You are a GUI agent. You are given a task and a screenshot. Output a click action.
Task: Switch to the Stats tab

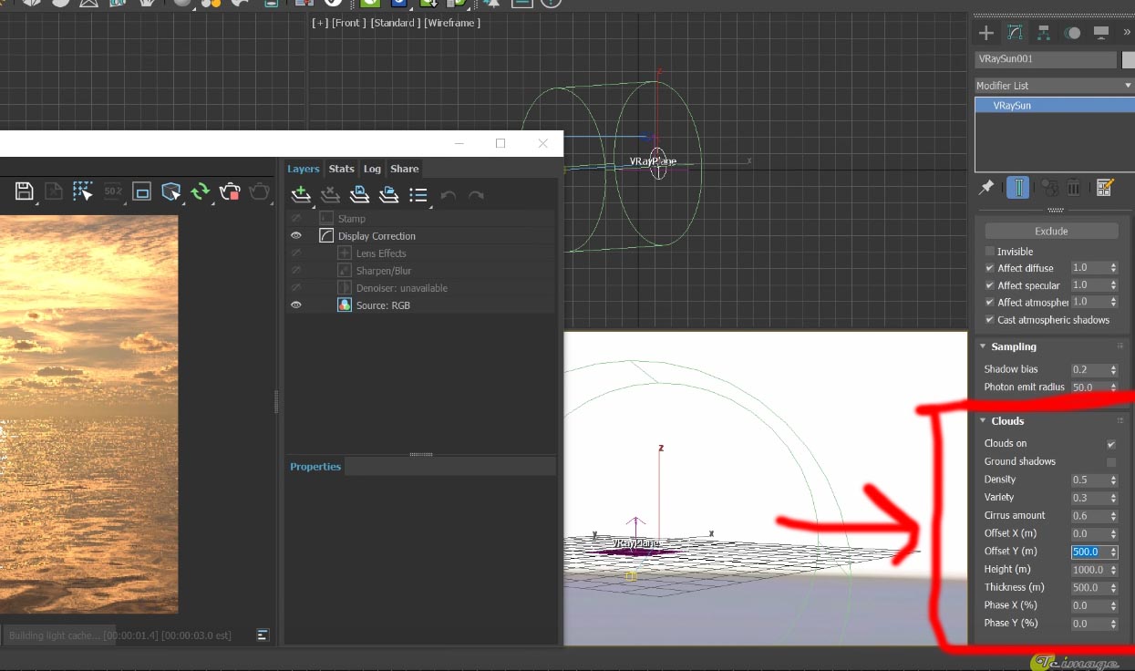(342, 169)
